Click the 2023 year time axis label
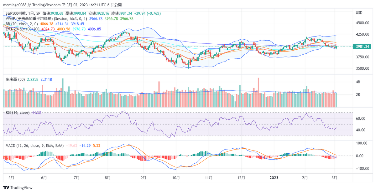The height and width of the screenshot is (193, 376). click(274, 177)
